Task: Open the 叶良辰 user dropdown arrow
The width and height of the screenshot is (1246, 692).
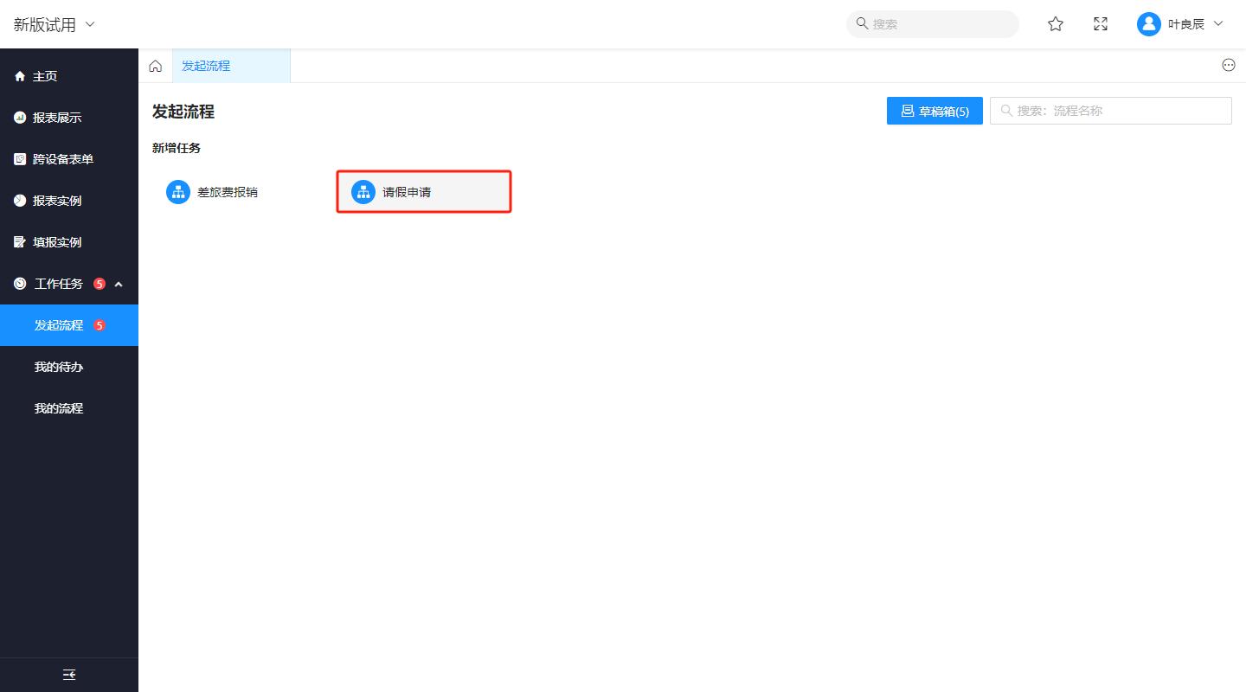Action: click(1218, 23)
